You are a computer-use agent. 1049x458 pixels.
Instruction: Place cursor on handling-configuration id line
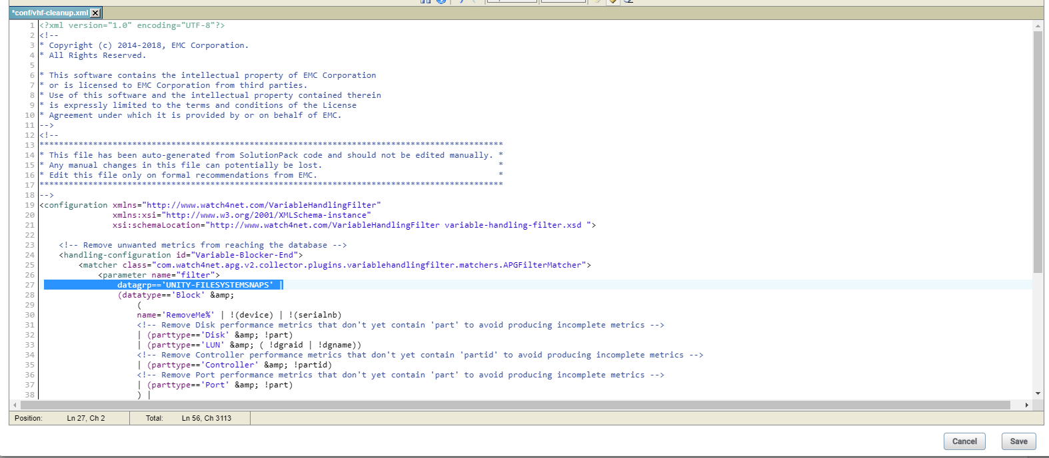click(180, 255)
